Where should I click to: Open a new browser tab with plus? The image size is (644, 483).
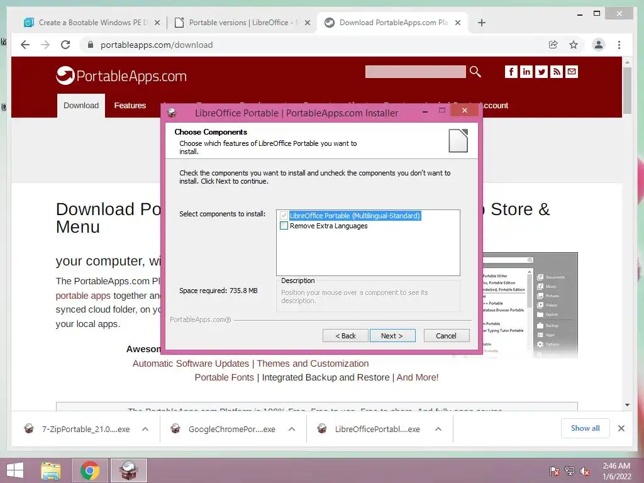482,23
